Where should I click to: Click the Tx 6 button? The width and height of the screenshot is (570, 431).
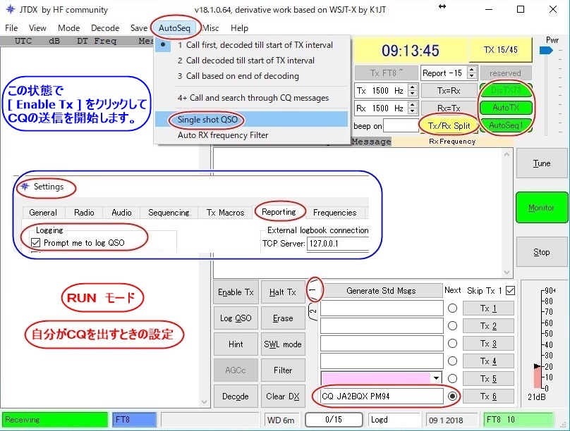pos(488,396)
